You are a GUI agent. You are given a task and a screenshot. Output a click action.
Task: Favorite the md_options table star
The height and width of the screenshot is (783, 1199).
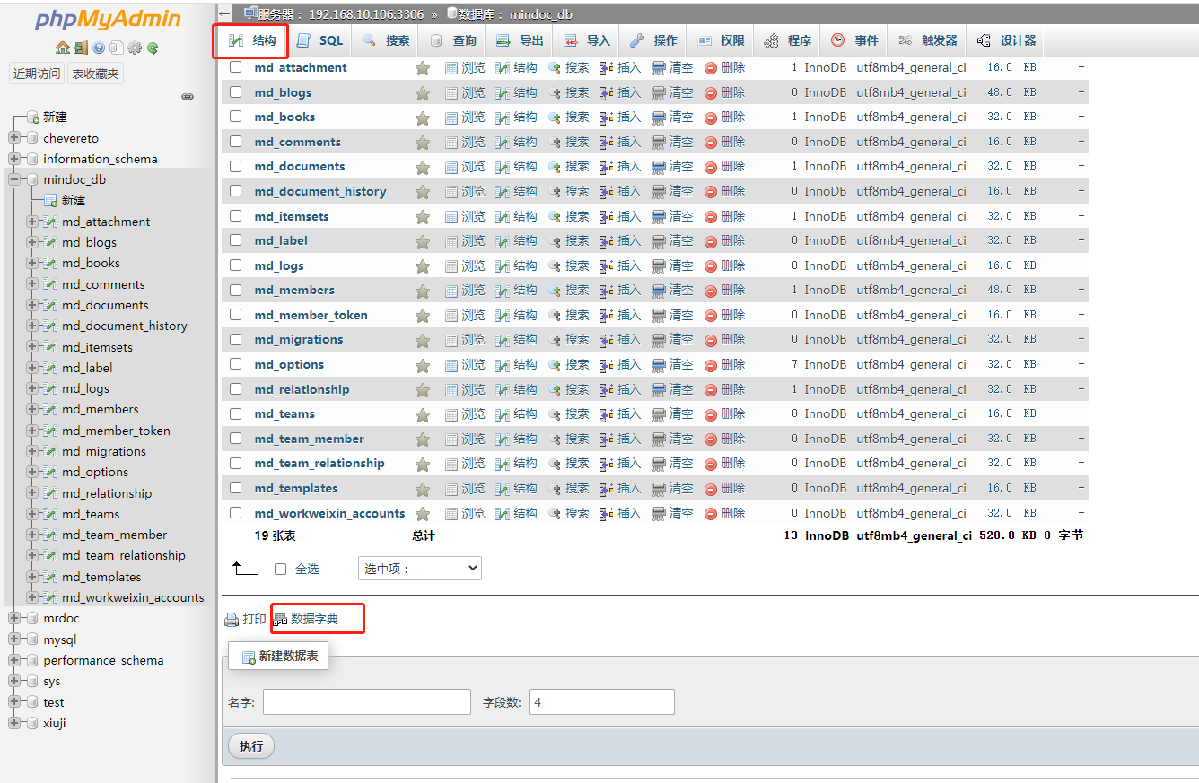[x=423, y=364]
